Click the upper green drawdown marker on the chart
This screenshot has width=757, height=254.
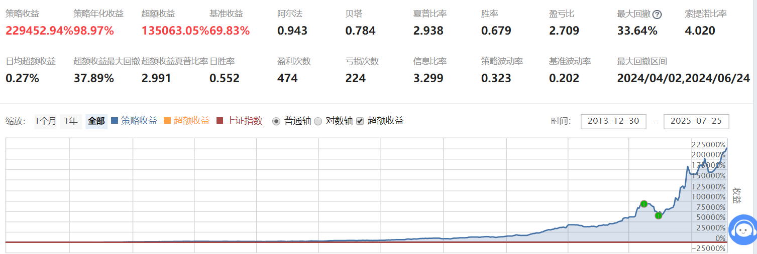tap(643, 204)
